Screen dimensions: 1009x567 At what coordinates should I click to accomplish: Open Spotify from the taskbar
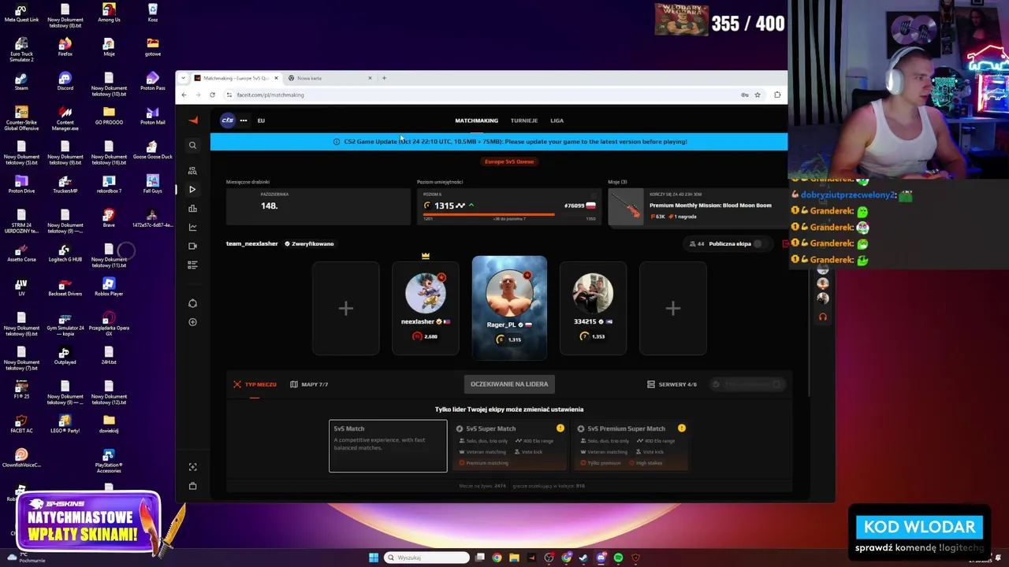(x=618, y=558)
